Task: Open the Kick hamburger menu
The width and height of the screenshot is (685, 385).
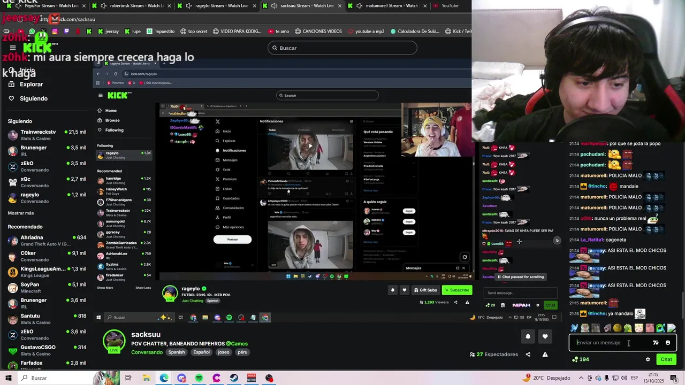Action: [x=13, y=48]
